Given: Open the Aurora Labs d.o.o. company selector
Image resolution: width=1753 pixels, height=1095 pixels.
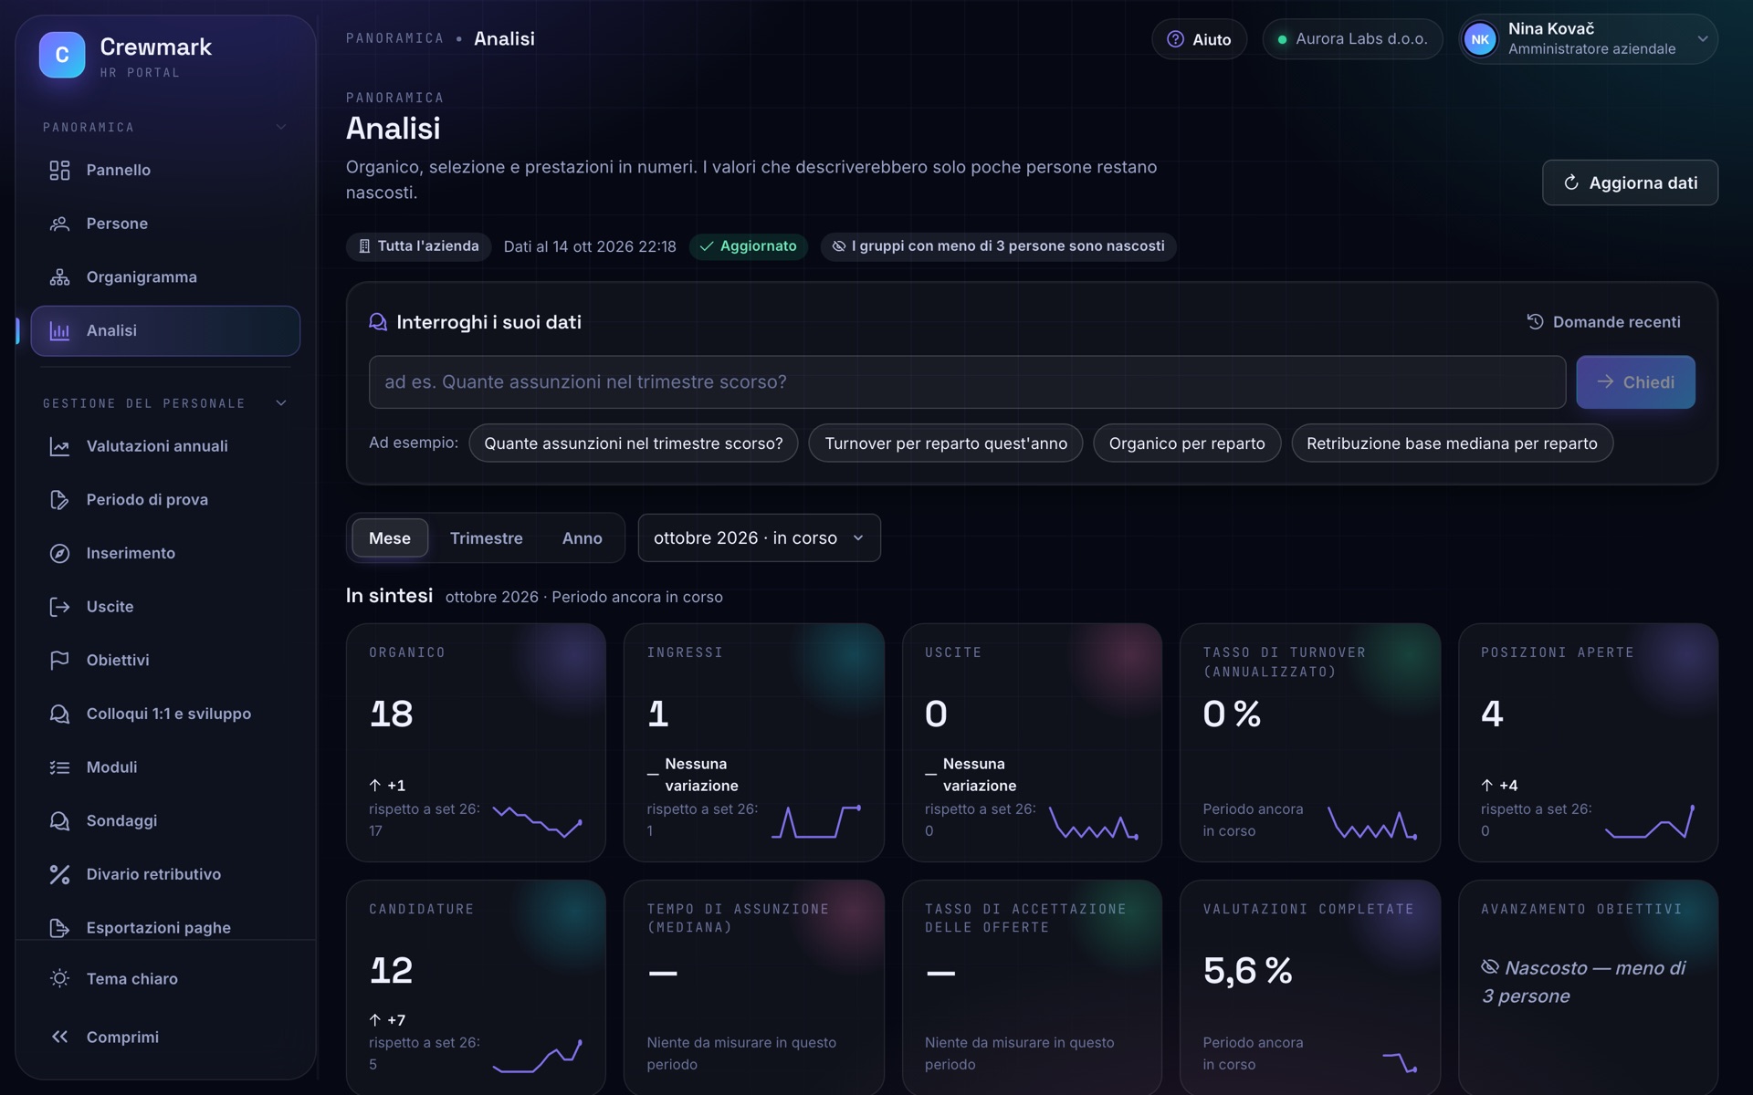Looking at the screenshot, I should pyautogui.click(x=1352, y=39).
